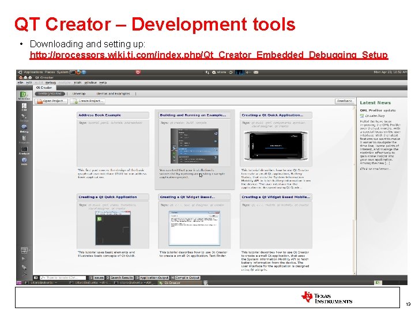
Task: Click the red power indicator in top panel
Action: point(138,72)
